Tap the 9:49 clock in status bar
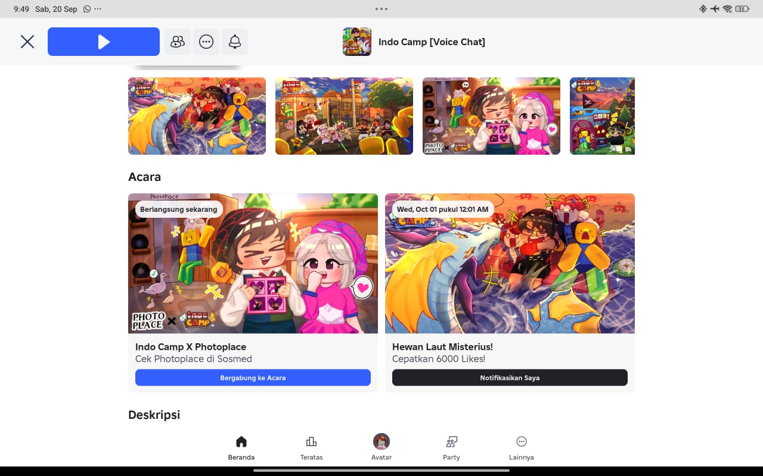Screen dimensions: 763x476 [21, 9]
